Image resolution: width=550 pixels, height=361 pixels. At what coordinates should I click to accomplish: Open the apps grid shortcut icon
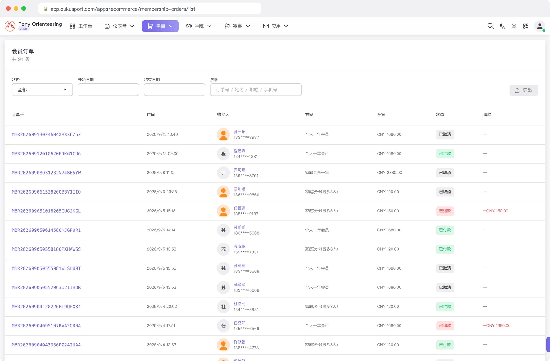pos(526,26)
